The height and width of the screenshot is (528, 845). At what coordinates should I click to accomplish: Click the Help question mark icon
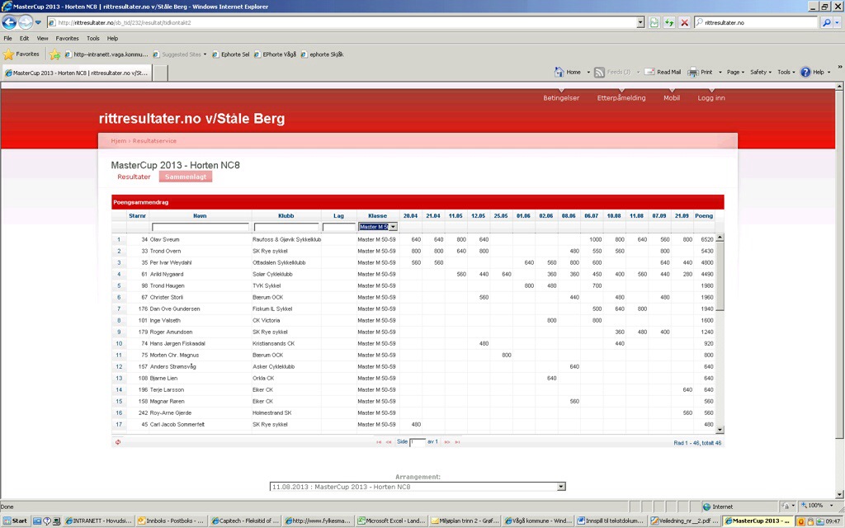pyautogui.click(x=805, y=73)
